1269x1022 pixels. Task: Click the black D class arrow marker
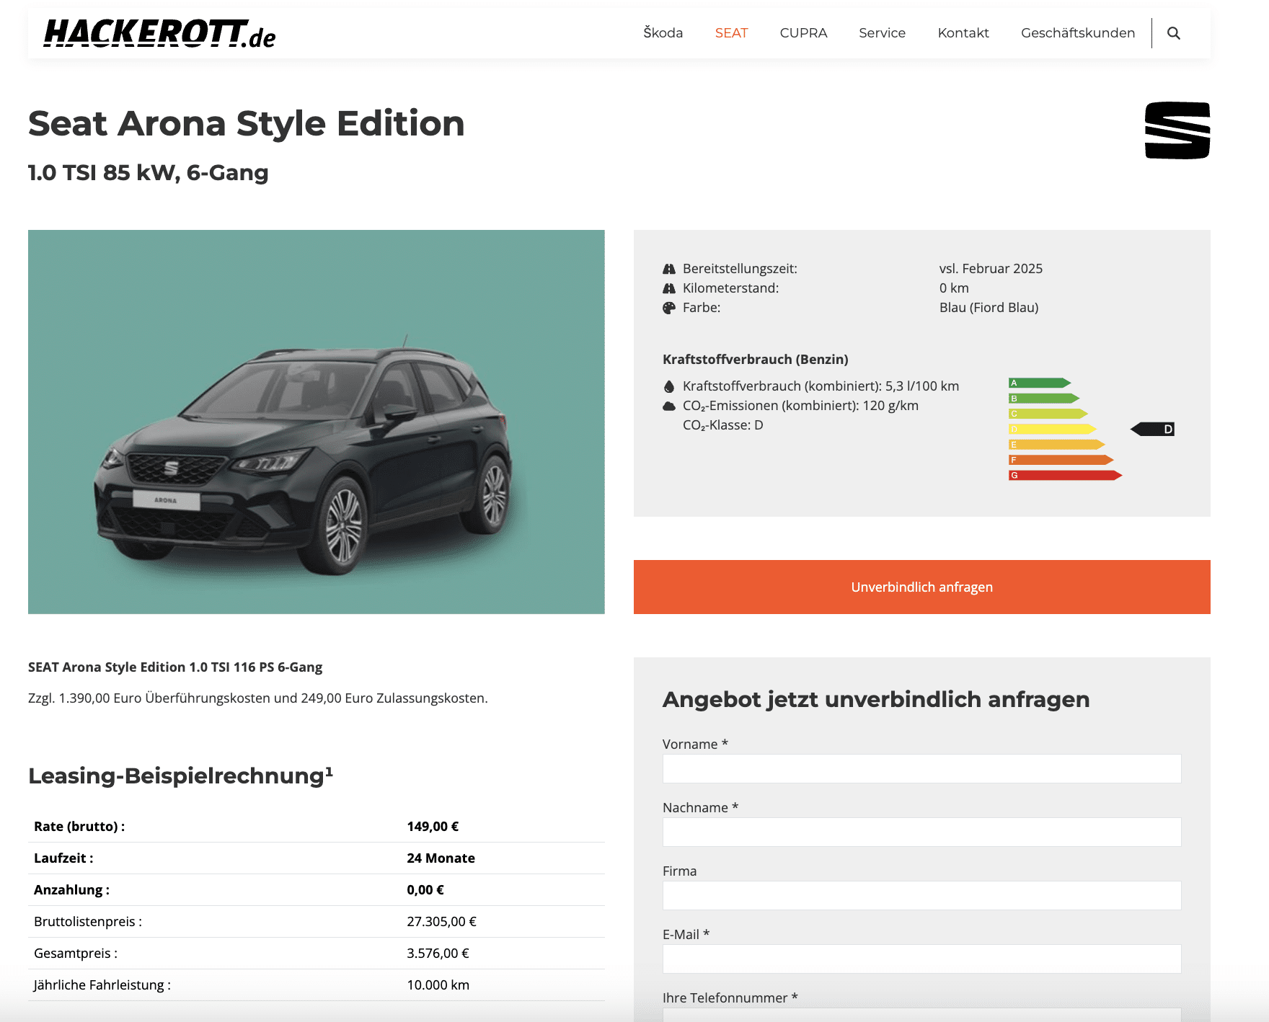point(1152,430)
